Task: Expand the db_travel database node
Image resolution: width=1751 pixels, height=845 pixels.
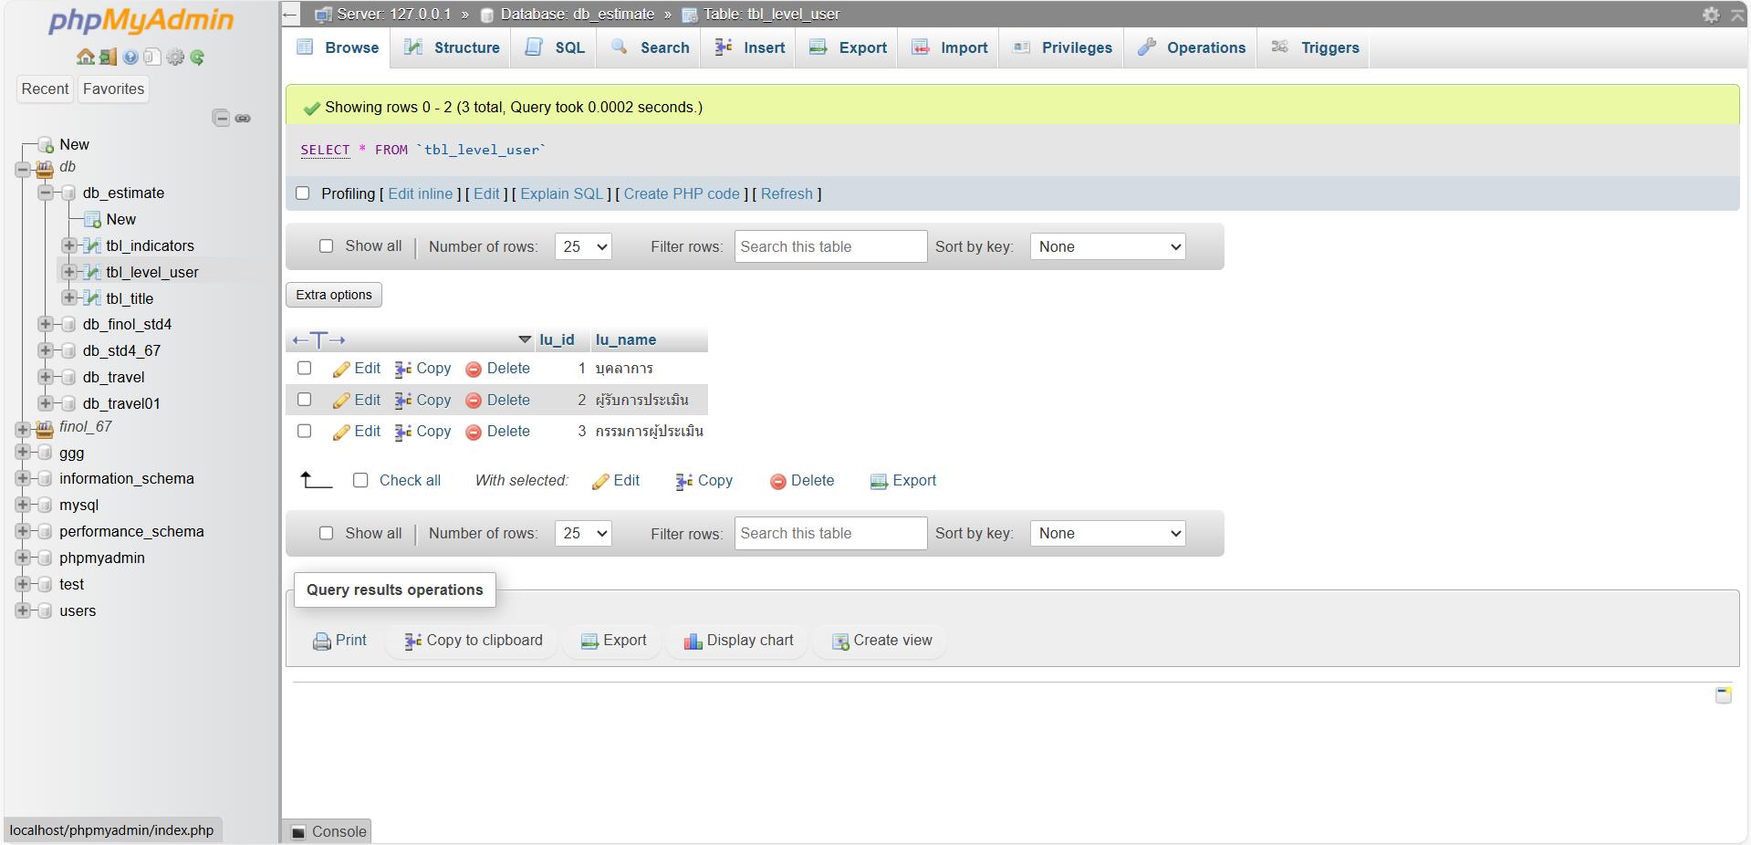Action: click(45, 377)
